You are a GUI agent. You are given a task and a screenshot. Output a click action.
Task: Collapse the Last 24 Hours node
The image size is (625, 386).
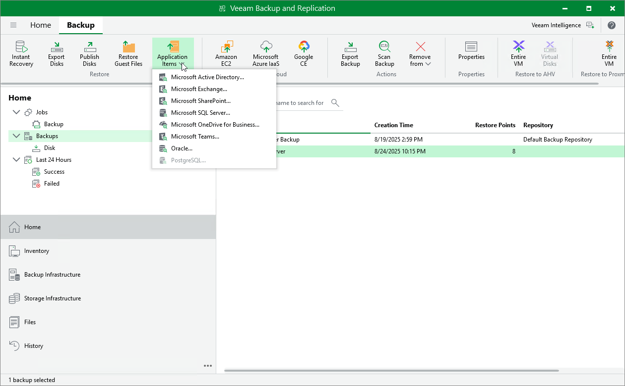16,160
